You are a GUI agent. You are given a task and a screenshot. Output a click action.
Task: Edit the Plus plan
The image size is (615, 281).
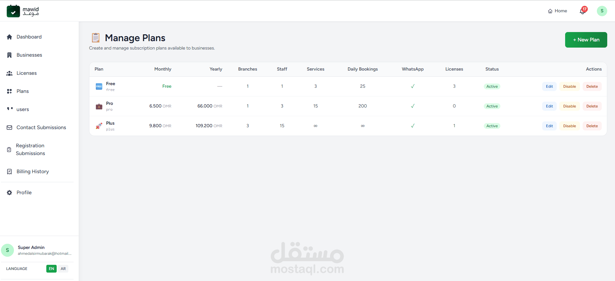(x=549, y=126)
